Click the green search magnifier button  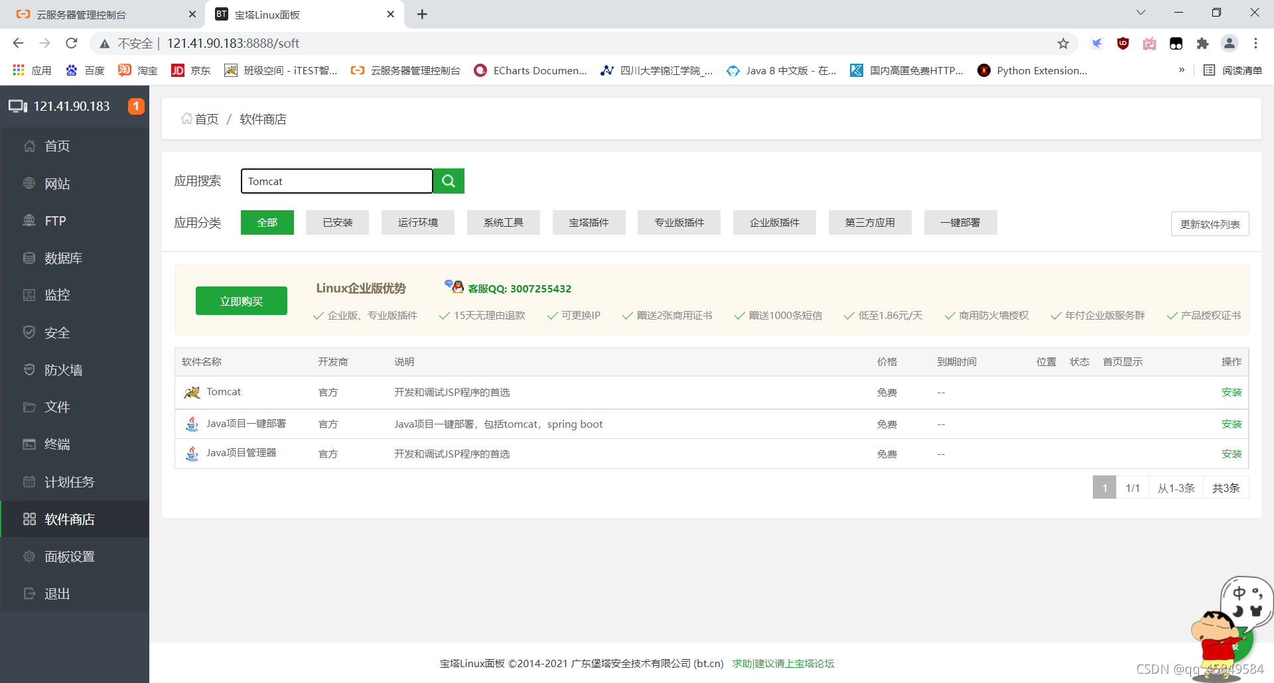[449, 181]
